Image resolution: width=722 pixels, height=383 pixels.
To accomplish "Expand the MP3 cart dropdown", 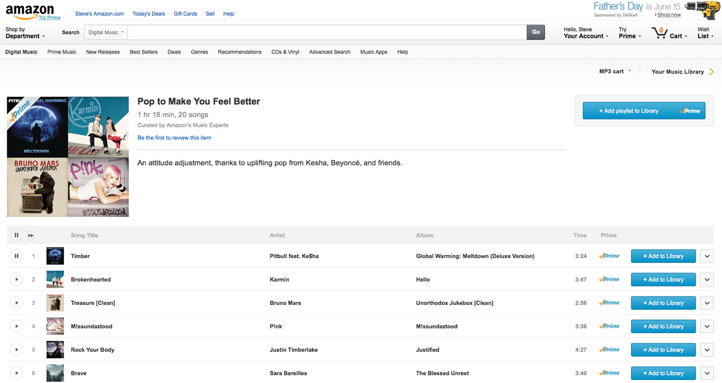I will [x=615, y=71].
